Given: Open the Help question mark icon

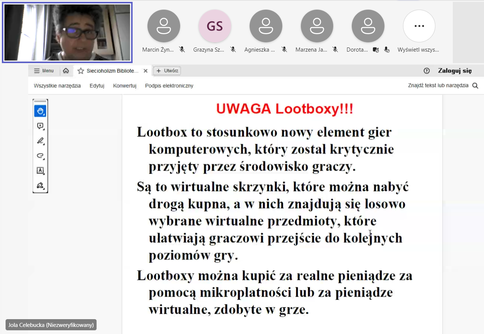Looking at the screenshot, I should [426, 71].
